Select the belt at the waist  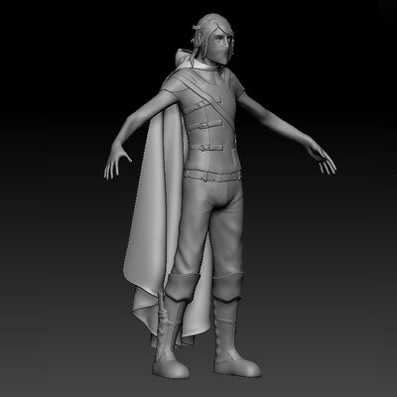tap(212, 176)
